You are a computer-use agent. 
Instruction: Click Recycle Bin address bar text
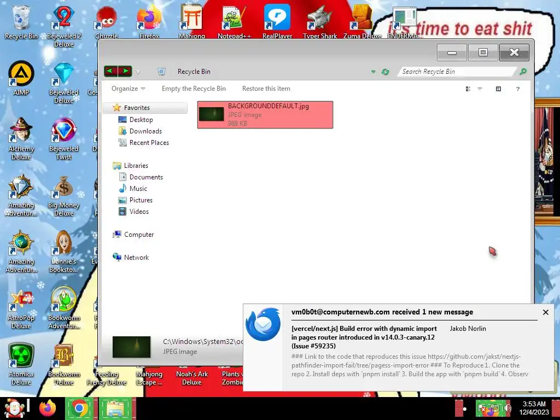pos(194,72)
